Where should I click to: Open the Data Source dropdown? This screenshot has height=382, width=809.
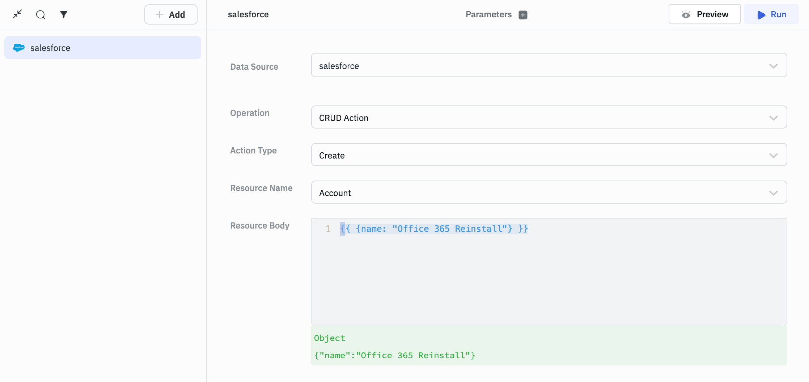[x=549, y=65]
